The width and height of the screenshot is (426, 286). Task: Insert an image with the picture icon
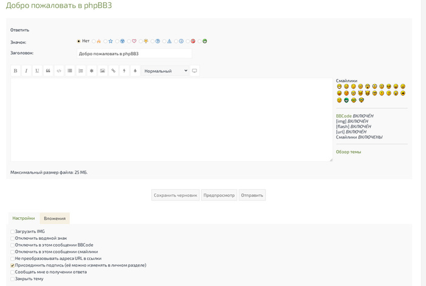pos(102,71)
